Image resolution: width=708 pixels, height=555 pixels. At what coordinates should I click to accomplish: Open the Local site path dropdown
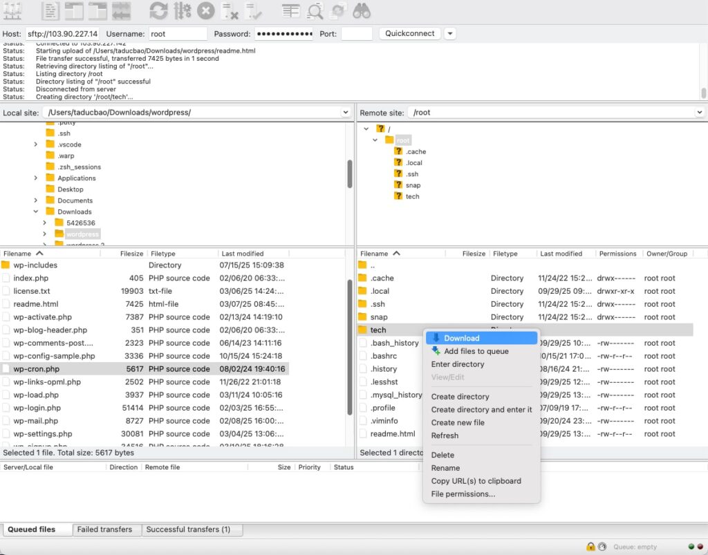coord(346,112)
